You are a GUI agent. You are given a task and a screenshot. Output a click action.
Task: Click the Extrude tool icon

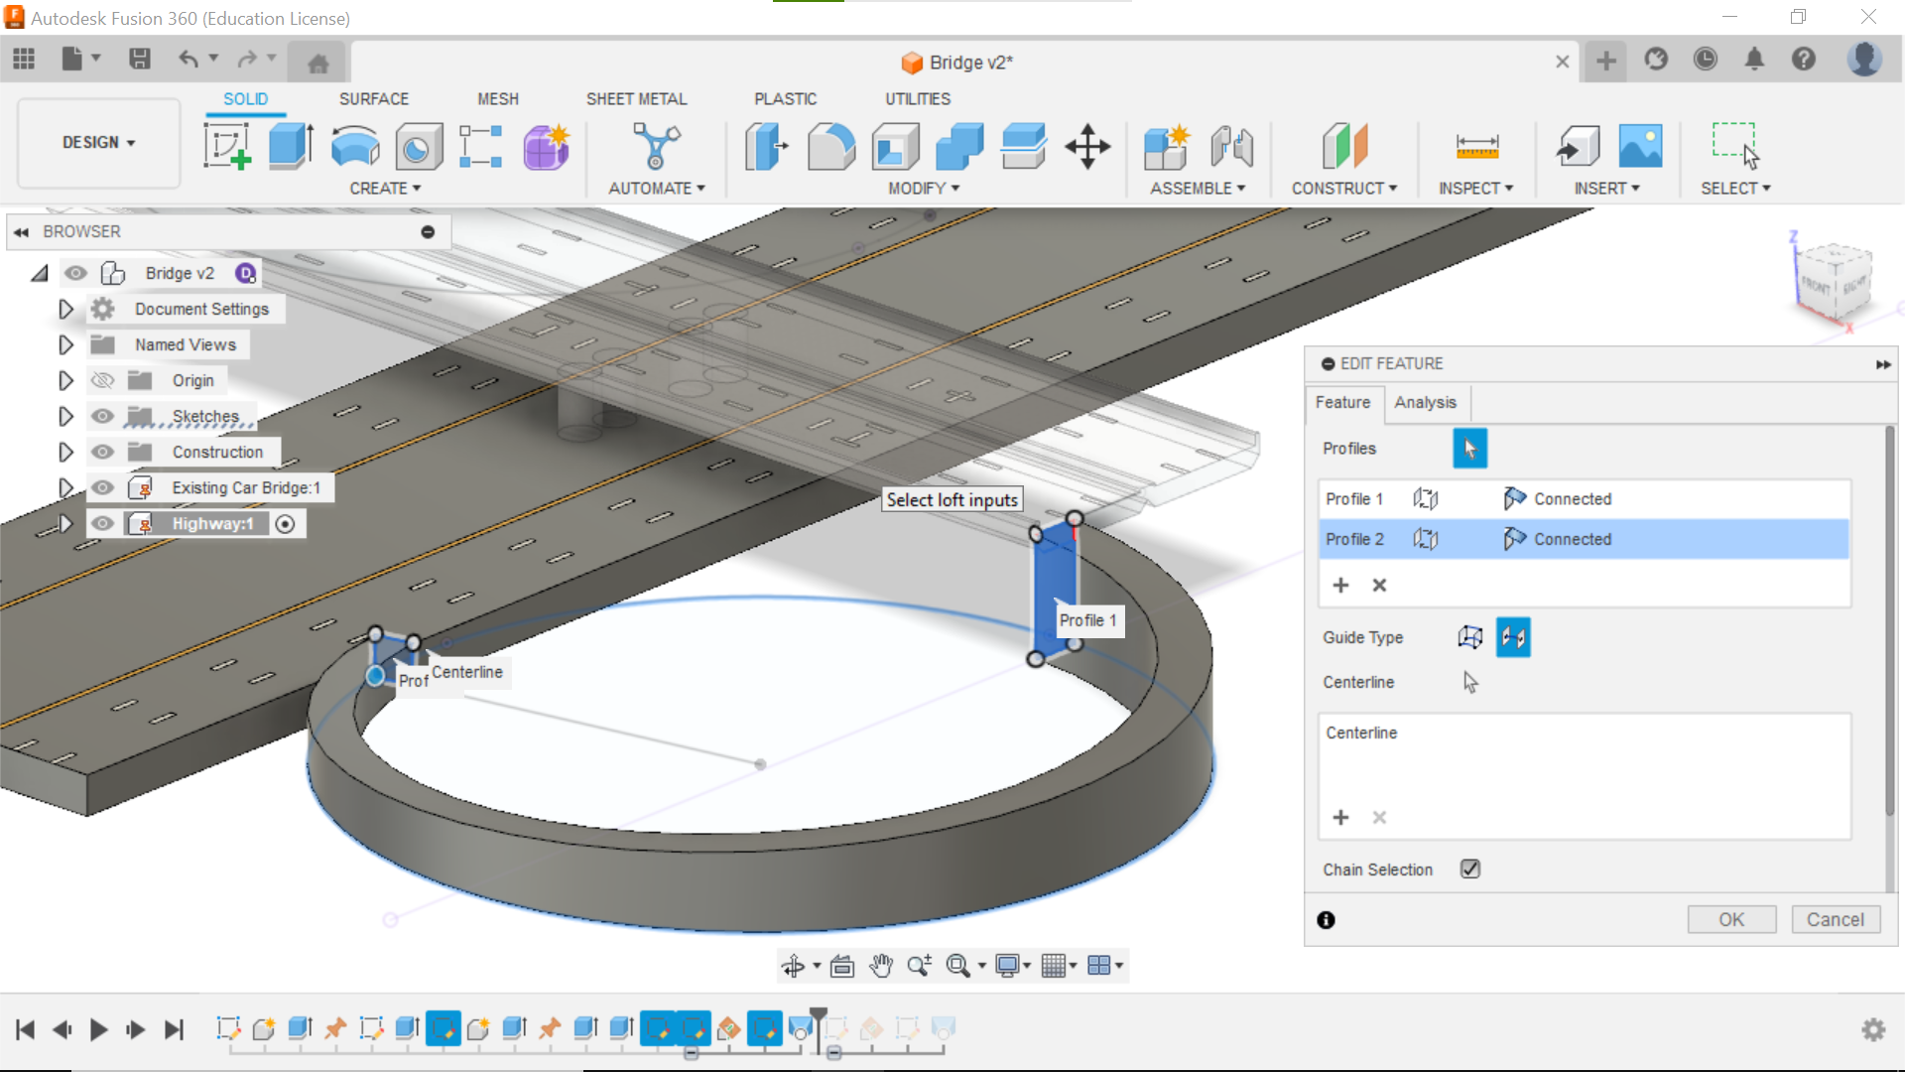pyautogui.click(x=291, y=146)
